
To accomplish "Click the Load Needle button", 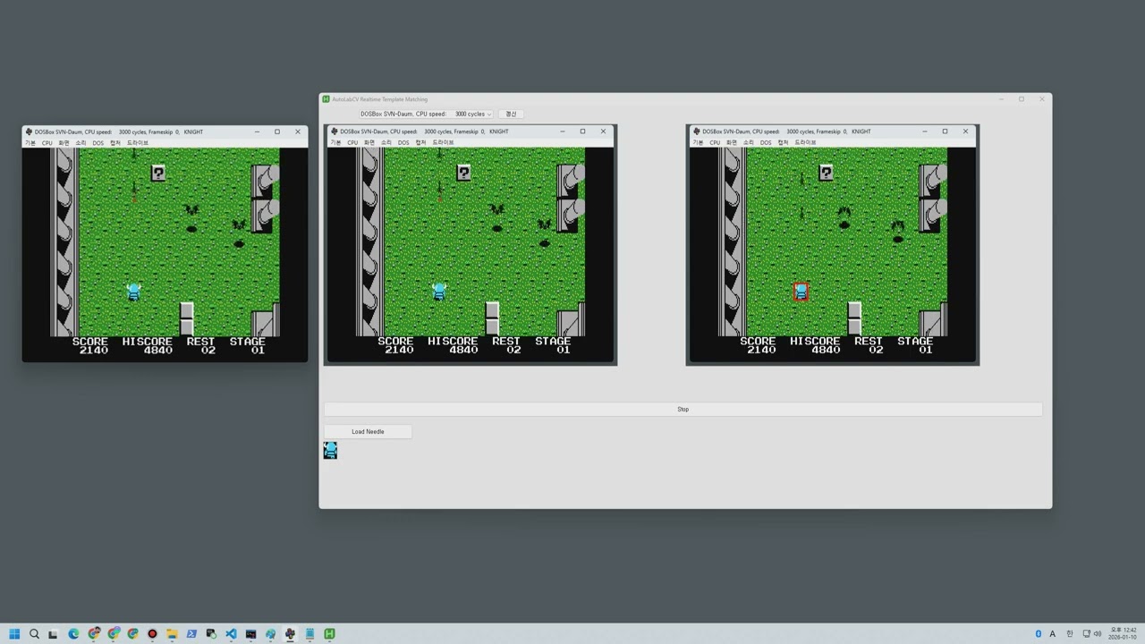I will click(x=368, y=432).
